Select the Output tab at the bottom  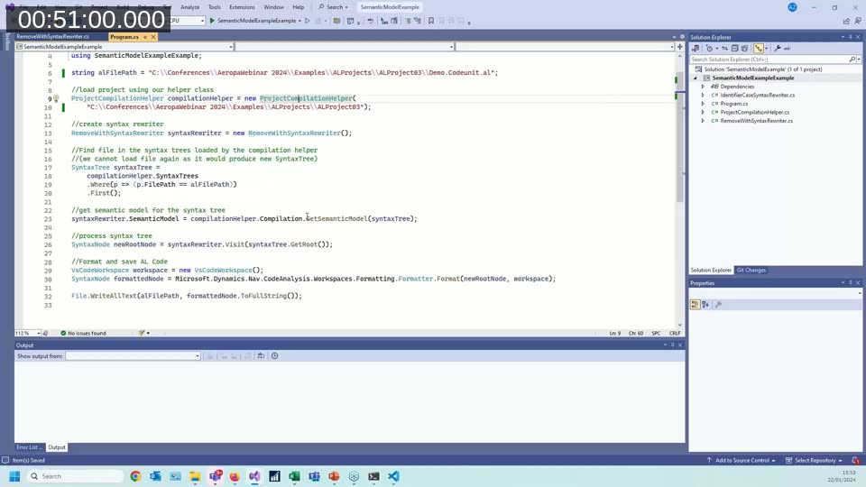pyautogui.click(x=56, y=447)
